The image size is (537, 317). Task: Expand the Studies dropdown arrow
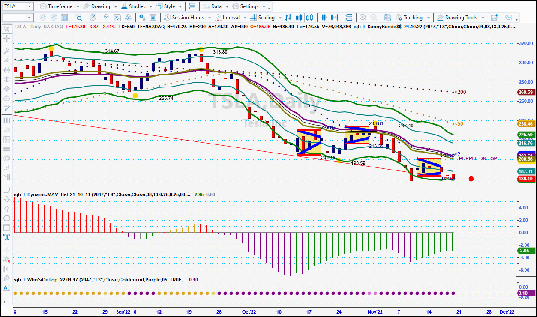click(x=150, y=7)
